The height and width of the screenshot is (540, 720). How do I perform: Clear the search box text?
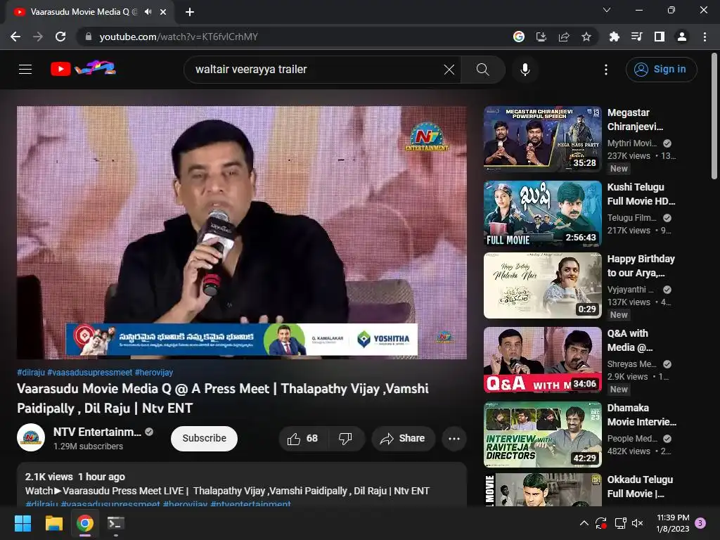[x=449, y=70]
